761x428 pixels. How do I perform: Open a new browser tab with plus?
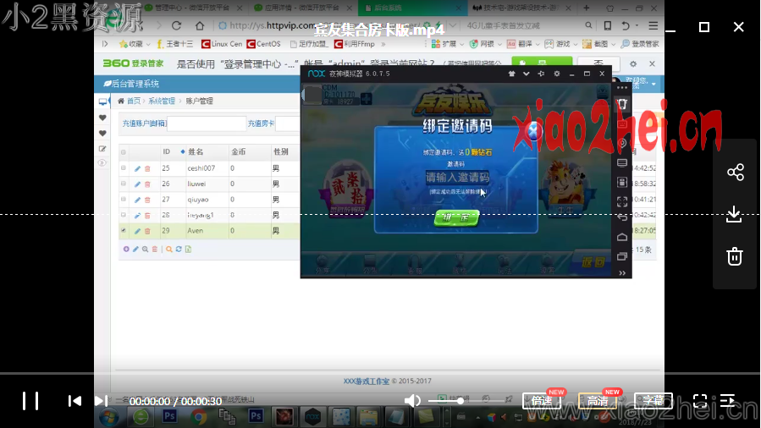pos(587,8)
